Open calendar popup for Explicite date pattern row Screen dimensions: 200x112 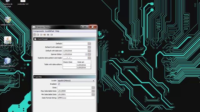89,58
